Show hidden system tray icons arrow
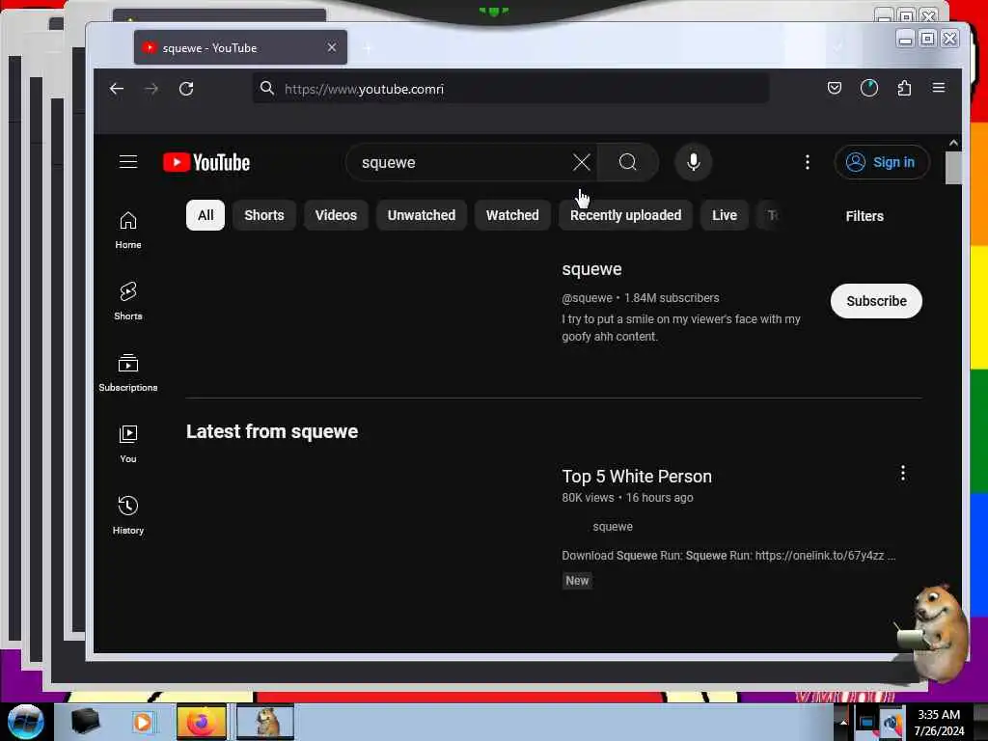Screen dimensions: 988x741 point(843,723)
